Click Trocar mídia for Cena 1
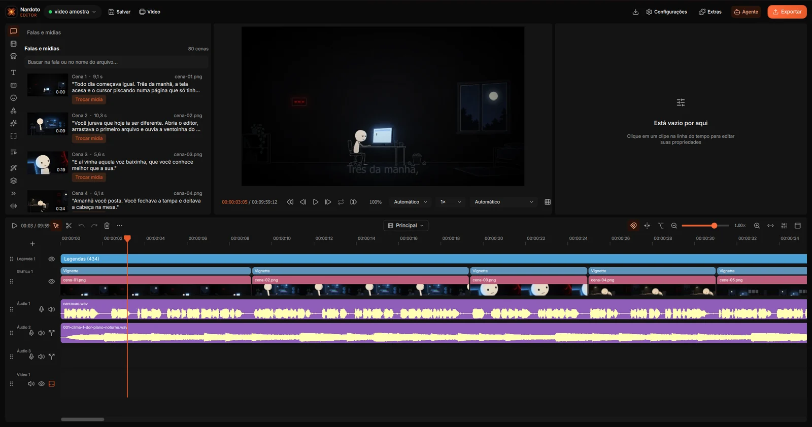Image resolution: width=812 pixels, height=427 pixels. point(89,99)
